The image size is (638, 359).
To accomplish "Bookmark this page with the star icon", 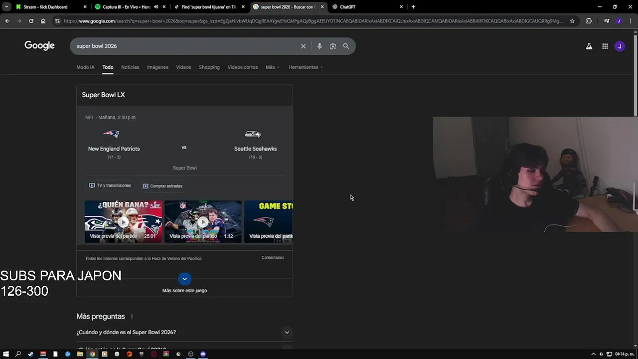I will (572, 21).
